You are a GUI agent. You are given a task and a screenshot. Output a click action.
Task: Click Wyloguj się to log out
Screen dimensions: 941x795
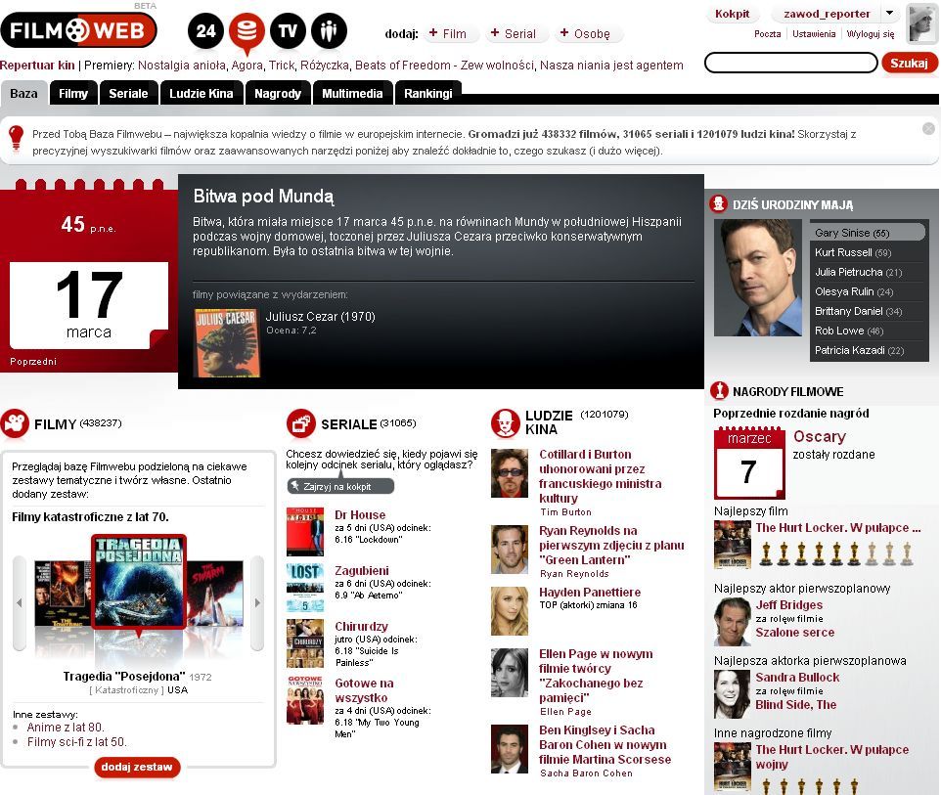(x=871, y=34)
